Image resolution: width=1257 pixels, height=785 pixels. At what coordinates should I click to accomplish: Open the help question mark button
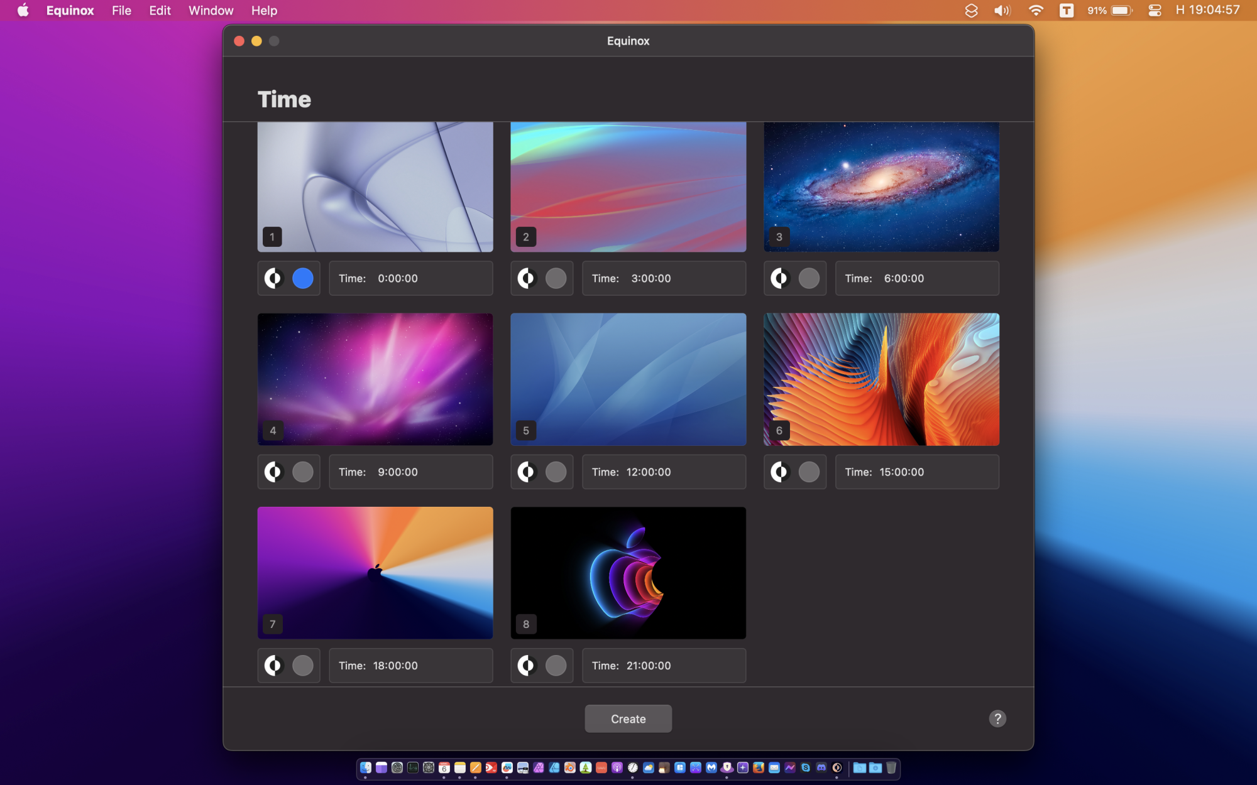(x=997, y=718)
